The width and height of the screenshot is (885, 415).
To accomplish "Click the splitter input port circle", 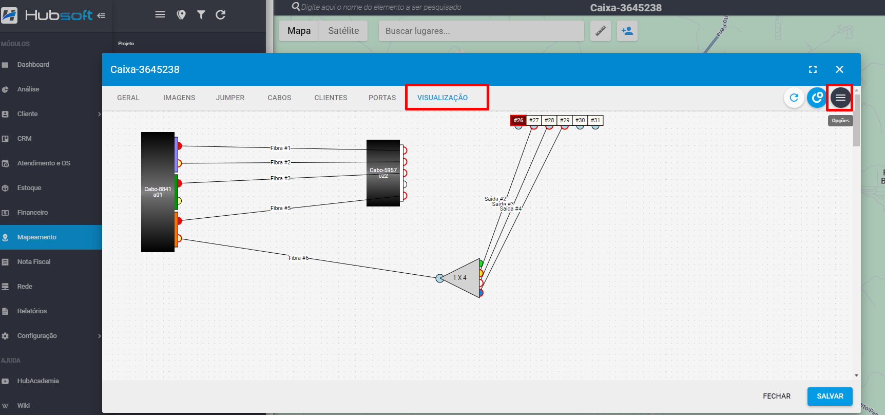I will (439, 278).
